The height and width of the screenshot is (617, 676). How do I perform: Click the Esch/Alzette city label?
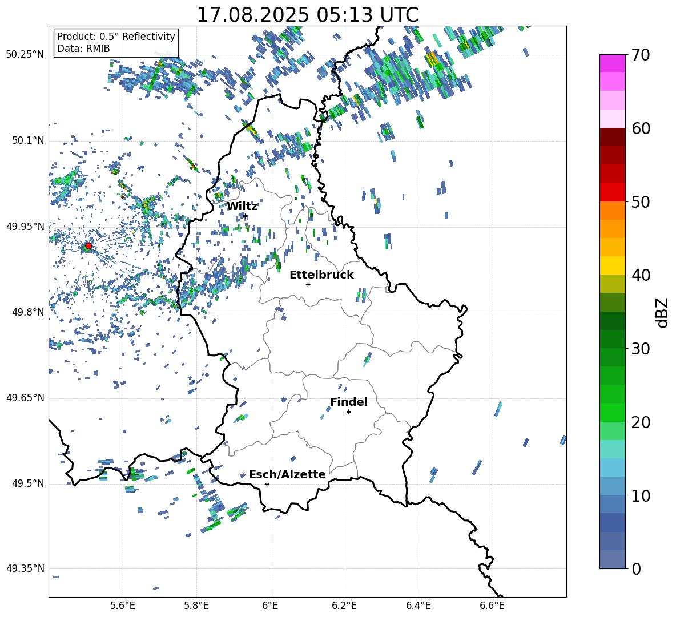pos(287,475)
